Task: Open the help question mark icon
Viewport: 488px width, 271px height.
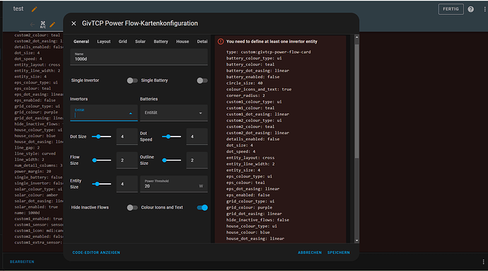Action: tap(470, 9)
